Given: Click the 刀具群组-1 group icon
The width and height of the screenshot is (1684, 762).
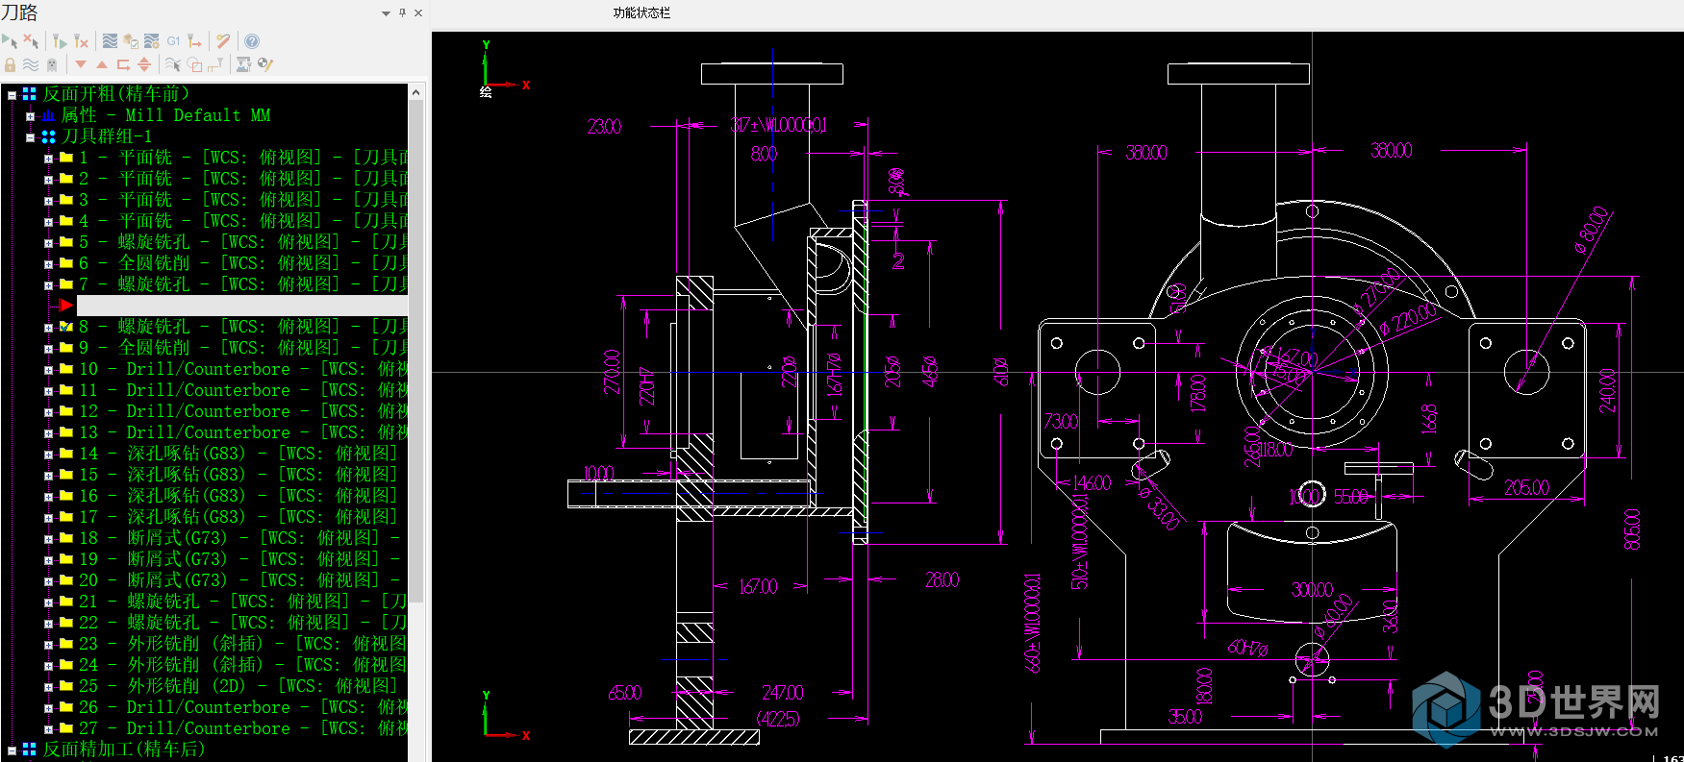Looking at the screenshot, I should [48, 137].
